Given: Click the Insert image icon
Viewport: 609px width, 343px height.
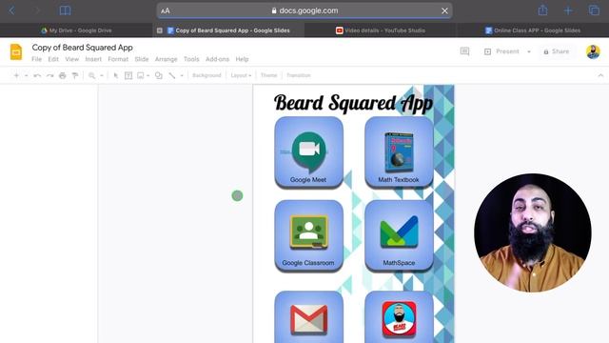Looking at the screenshot, I should point(141,75).
